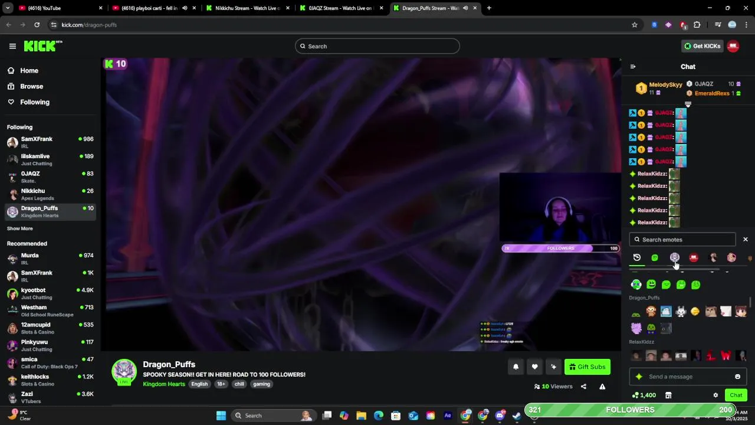The height and width of the screenshot is (425, 755).
Task: Expand Following list with Show More
Action: [20, 228]
